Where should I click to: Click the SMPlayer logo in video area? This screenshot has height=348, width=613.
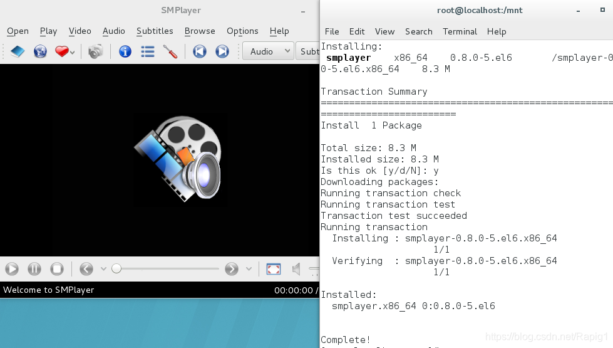178,159
